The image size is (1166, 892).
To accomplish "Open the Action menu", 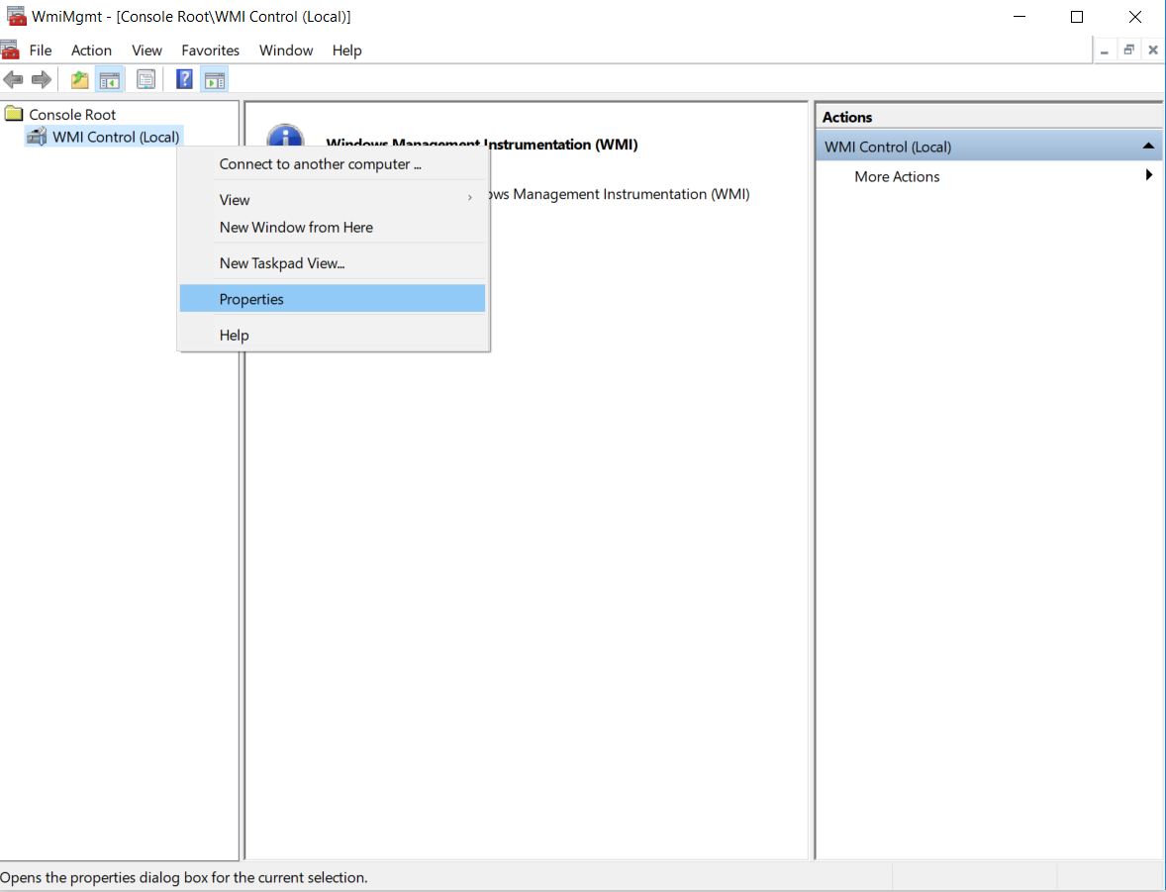I will tap(91, 50).
